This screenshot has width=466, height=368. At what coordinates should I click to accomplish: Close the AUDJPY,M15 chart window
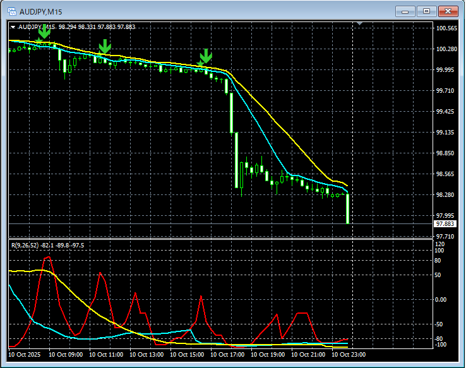point(448,11)
